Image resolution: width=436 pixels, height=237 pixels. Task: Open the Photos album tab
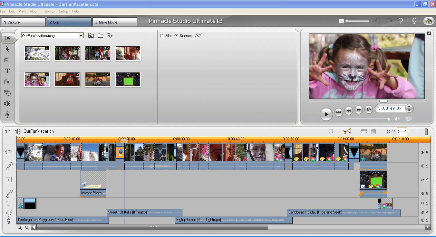[7, 82]
